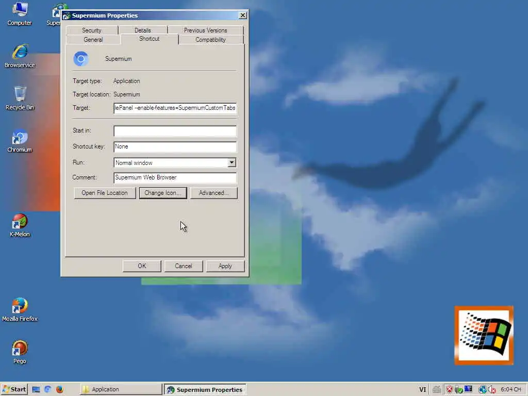This screenshot has height=396, width=528.
Task: Select the Shortcut tab
Action: pyautogui.click(x=149, y=39)
